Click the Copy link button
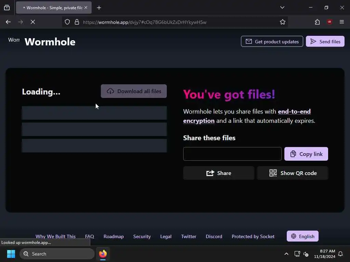The height and width of the screenshot is (262, 350). coord(306,154)
